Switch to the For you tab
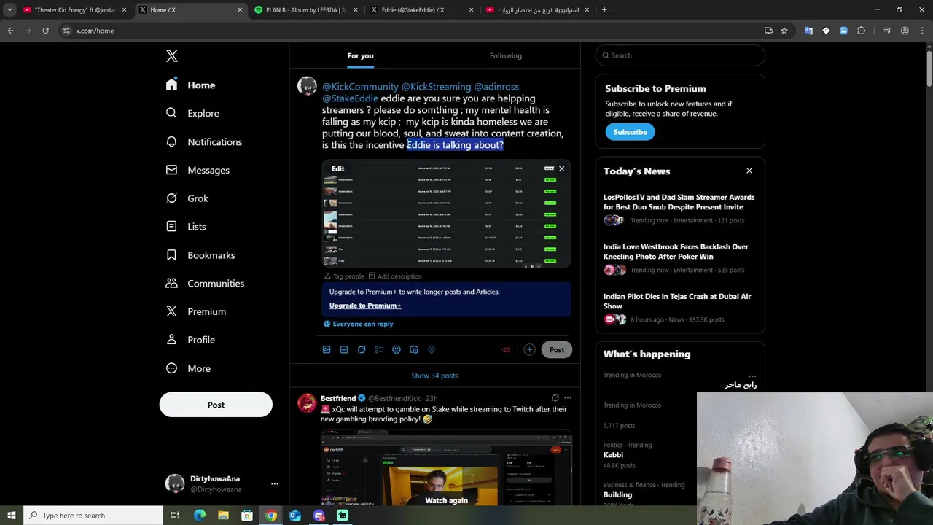The image size is (933, 525). tap(360, 56)
